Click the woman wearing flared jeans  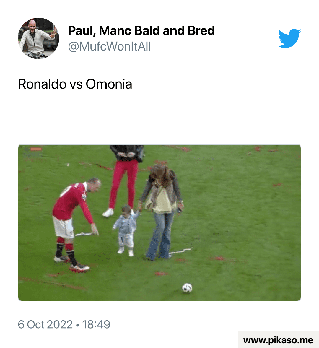[x=162, y=212]
